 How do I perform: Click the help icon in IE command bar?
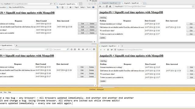[93, 7]
